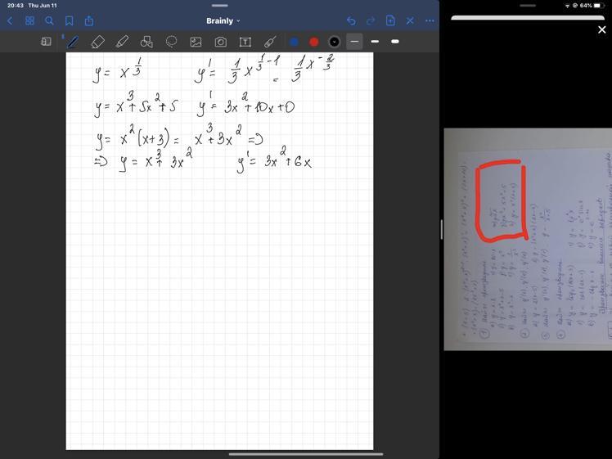Choose the black pen color
This screenshot has width=612, height=459.
pos(334,42)
